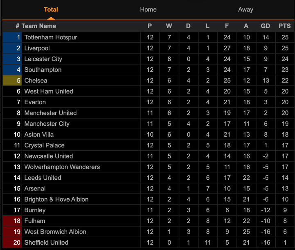Screen dimensions: 295x250
Task: Select the Total tab
Action: point(51,9)
